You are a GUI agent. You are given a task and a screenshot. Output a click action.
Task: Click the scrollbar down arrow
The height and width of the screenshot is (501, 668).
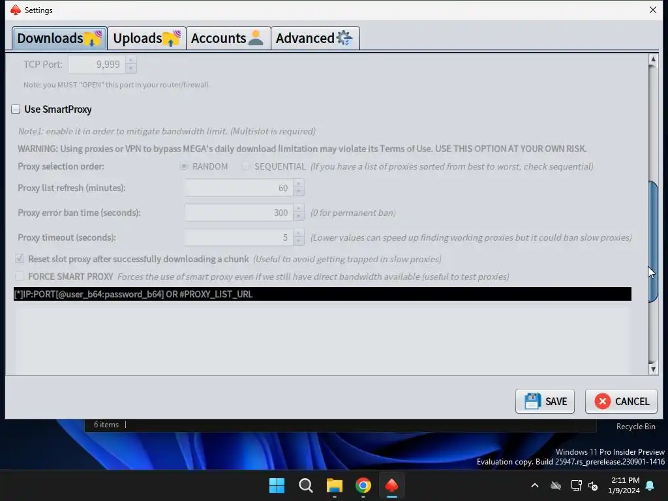653,369
